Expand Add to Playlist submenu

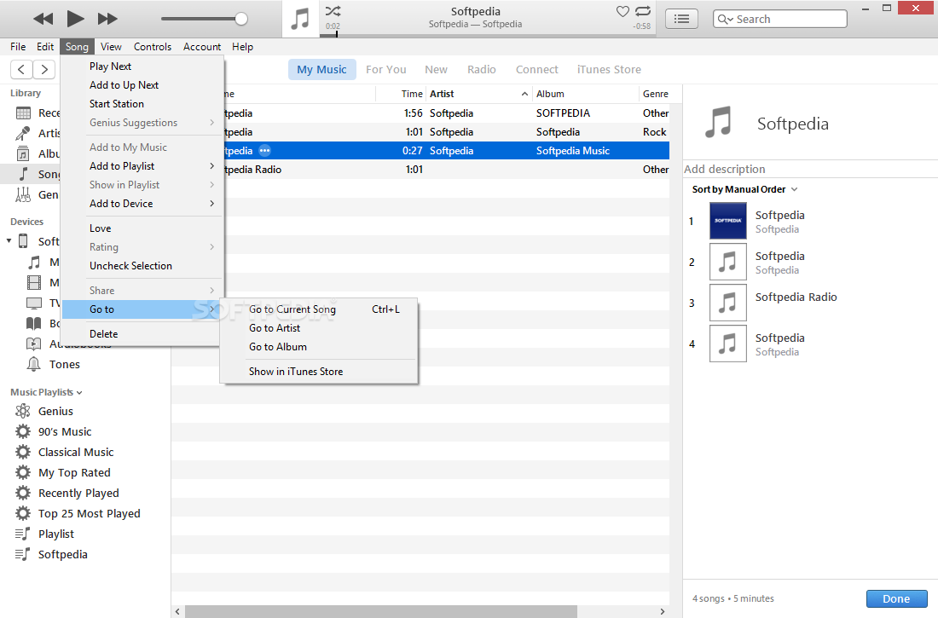coord(142,165)
